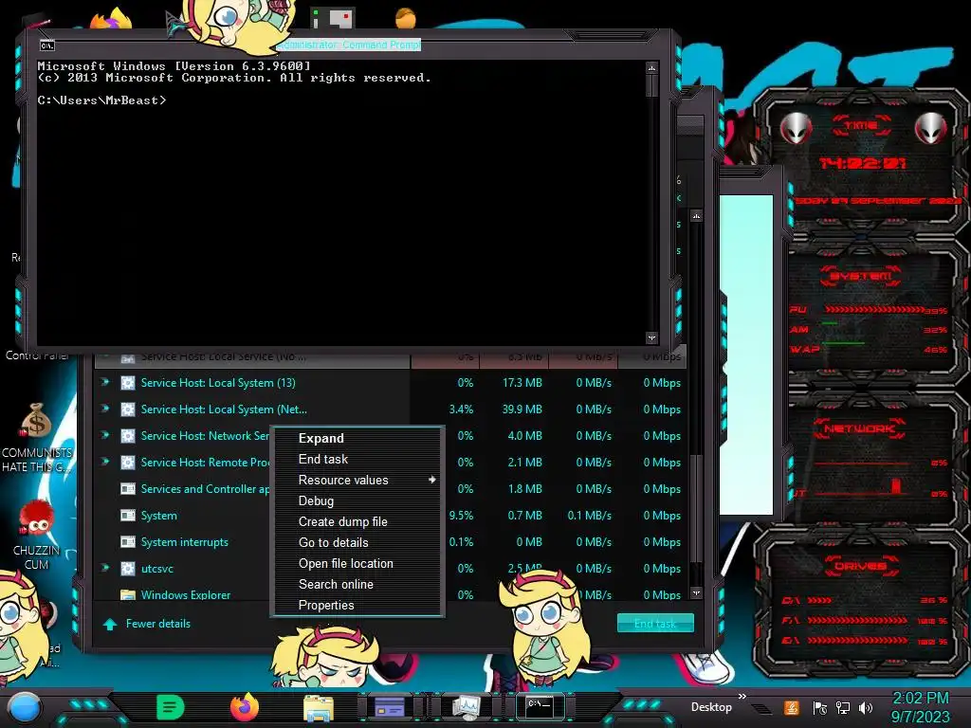Open Properties from the context menu
971x728 pixels.
pos(357,606)
